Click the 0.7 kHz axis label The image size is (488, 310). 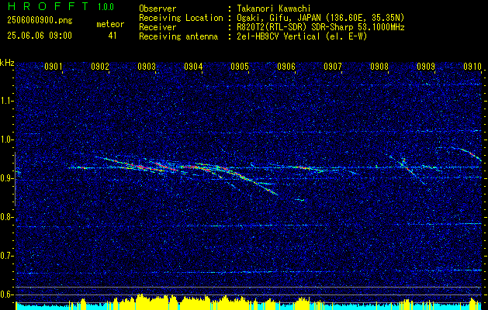pos(6,256)
